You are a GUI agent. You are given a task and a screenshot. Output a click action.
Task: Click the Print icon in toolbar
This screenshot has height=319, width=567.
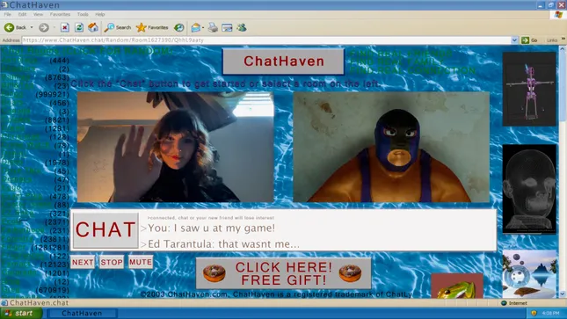point(213,27)
